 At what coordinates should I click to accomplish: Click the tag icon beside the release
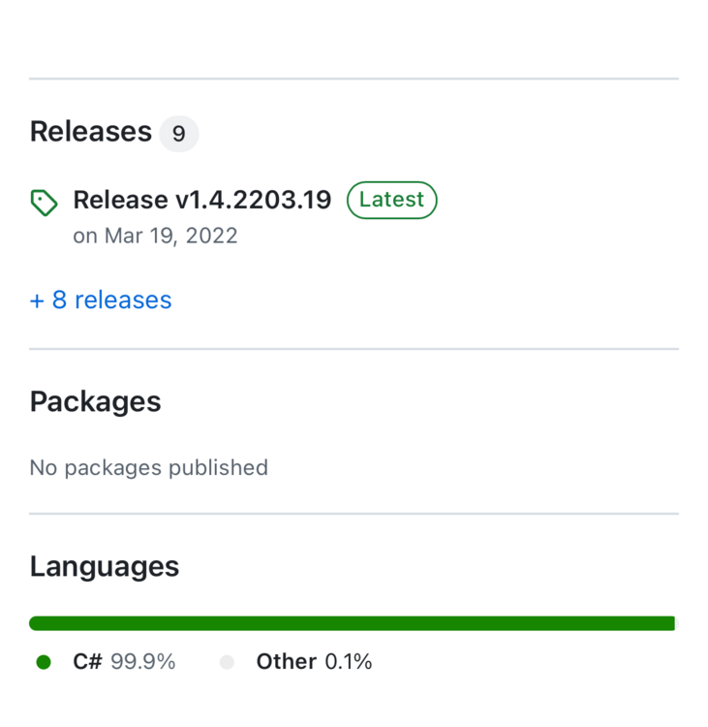[x=44, y=202]
